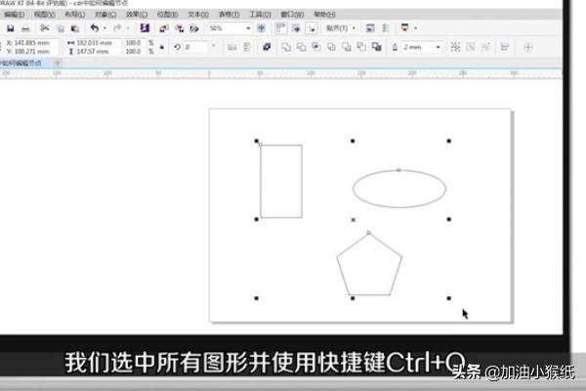The width and height of the screenshot is (586, 391).
Task: Click the Mirror vertically icon
Action: pyautogui.click(x=247, y=47)
